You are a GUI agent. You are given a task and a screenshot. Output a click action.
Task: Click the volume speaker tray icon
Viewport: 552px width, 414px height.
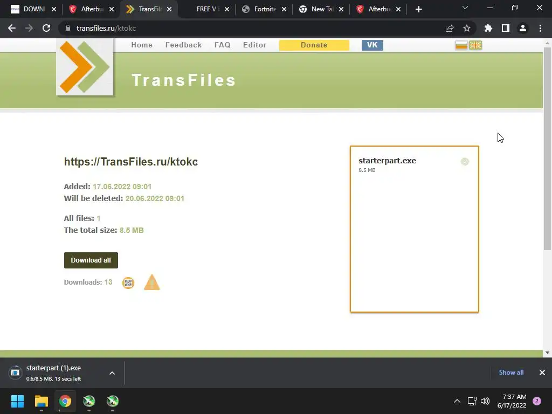coord(485,401)
